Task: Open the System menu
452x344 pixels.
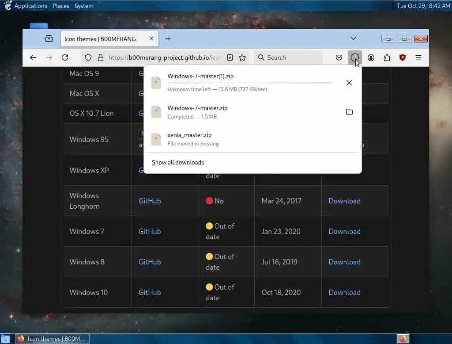Action: point(84,6)
